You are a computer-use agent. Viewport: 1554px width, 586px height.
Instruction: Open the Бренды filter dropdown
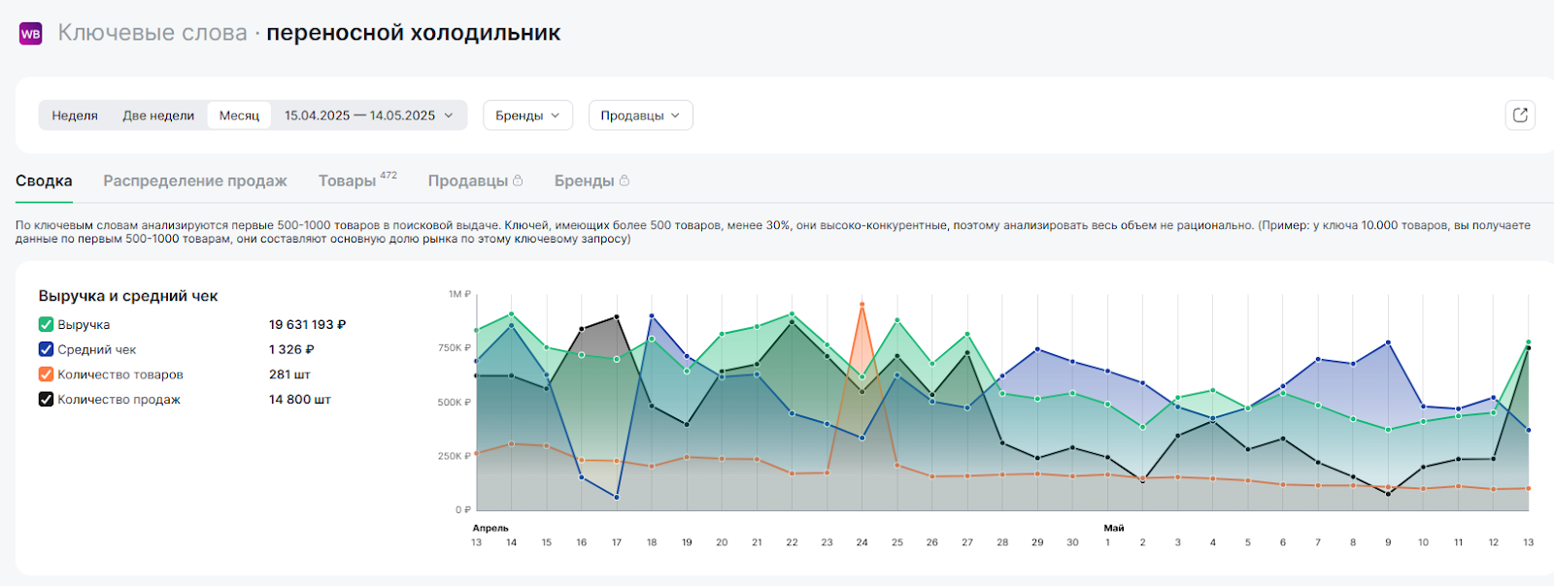[527, 115]
